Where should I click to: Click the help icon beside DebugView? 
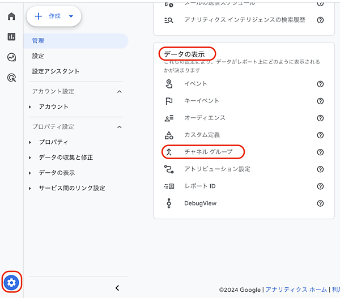(x=320, y=203)
